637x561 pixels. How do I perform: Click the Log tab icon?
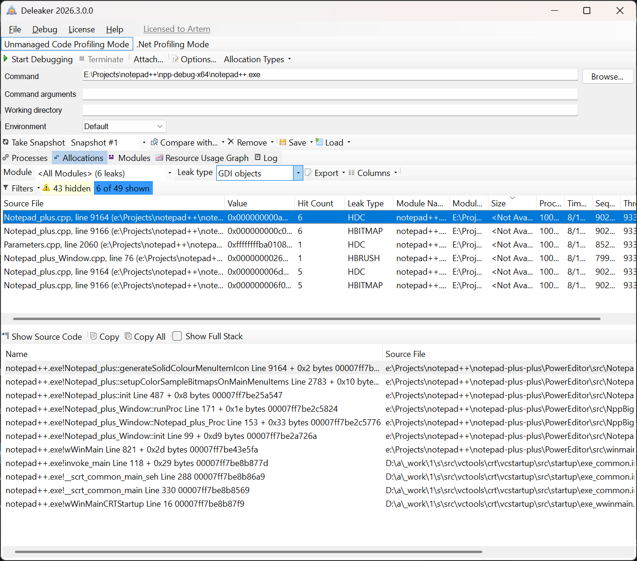tap(258, 158)
